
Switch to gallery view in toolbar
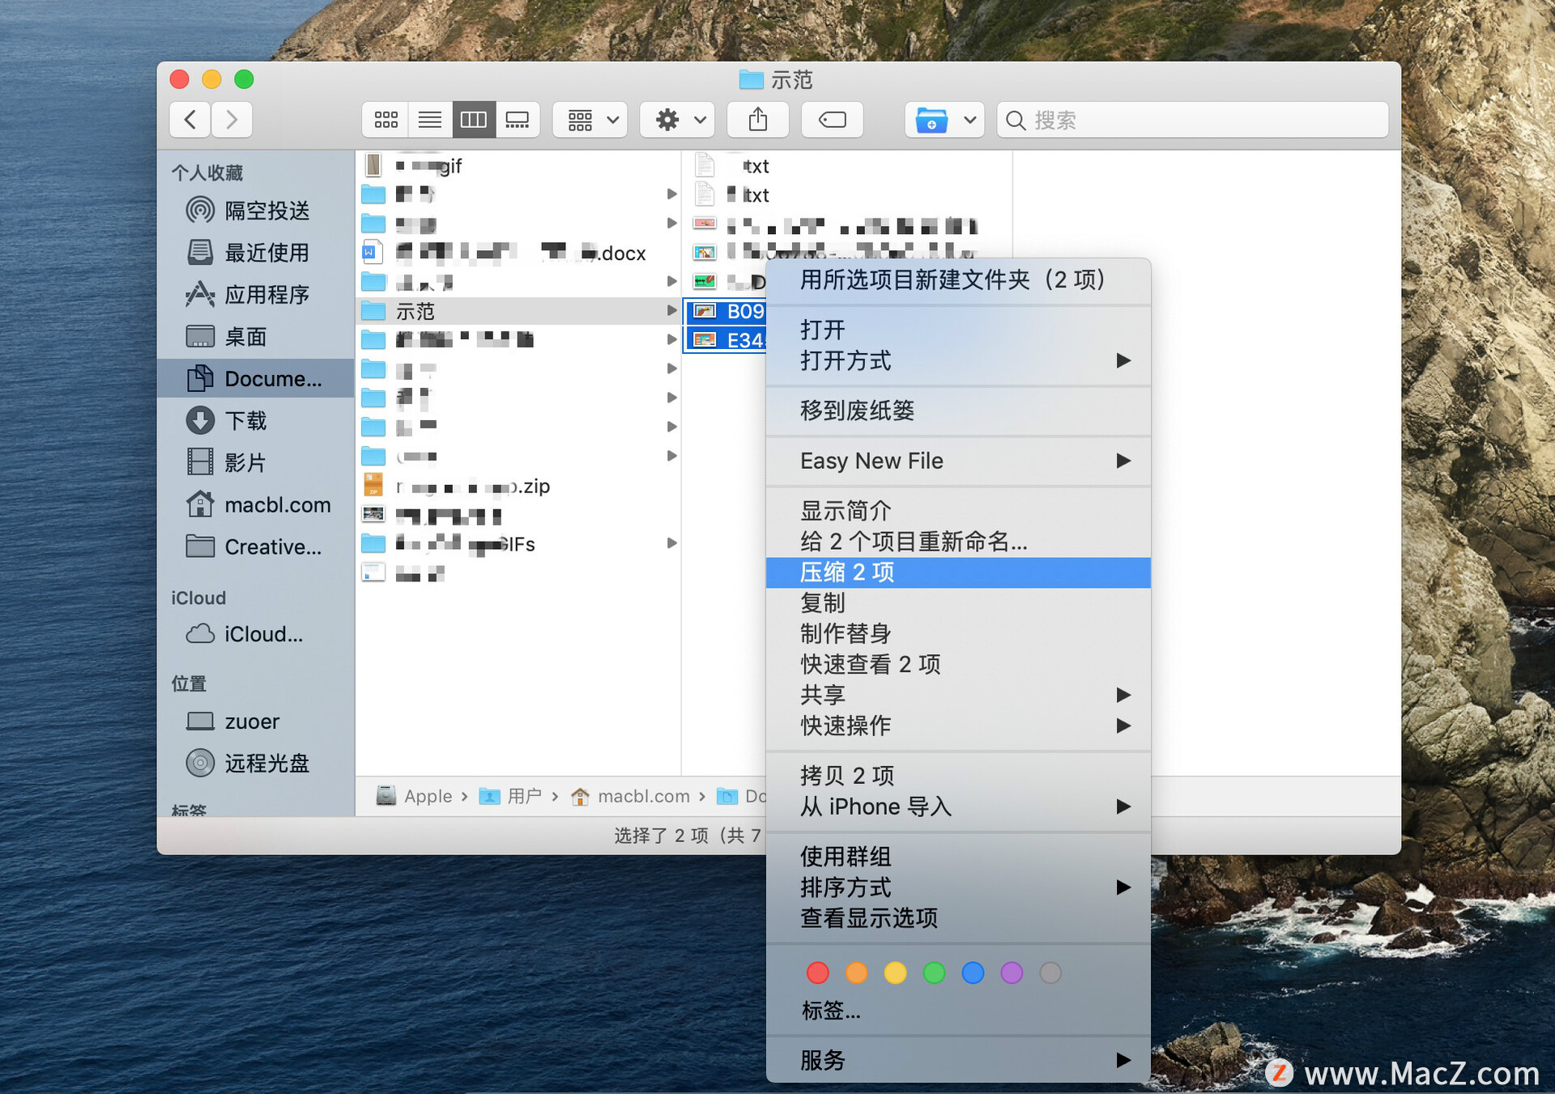(x=518, y=120)
